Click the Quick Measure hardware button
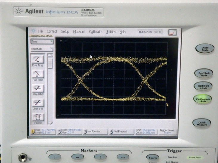The image size is (218, 163). point(202,123)
